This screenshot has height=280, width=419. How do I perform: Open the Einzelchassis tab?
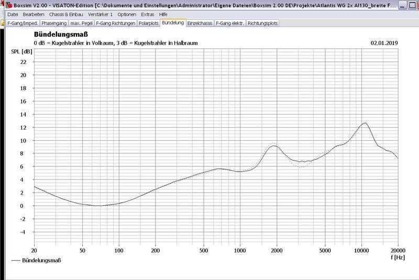point(200,24)
